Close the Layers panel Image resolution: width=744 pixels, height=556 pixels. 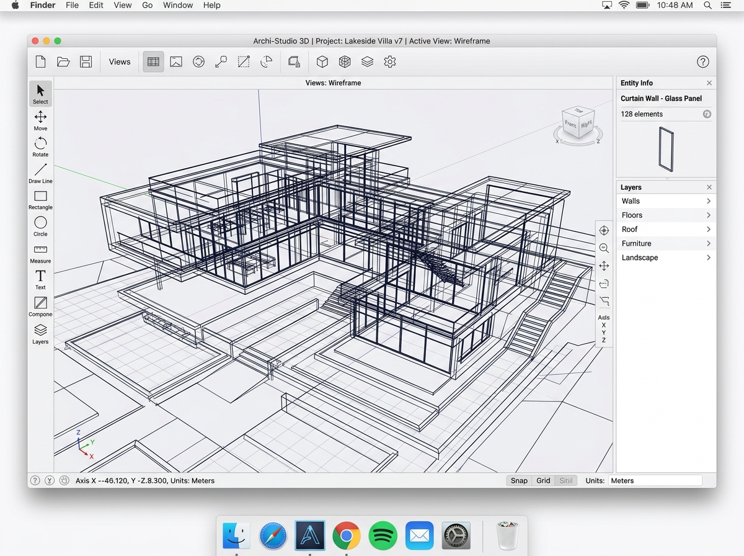pyautogui.click(x=709, y=187)
